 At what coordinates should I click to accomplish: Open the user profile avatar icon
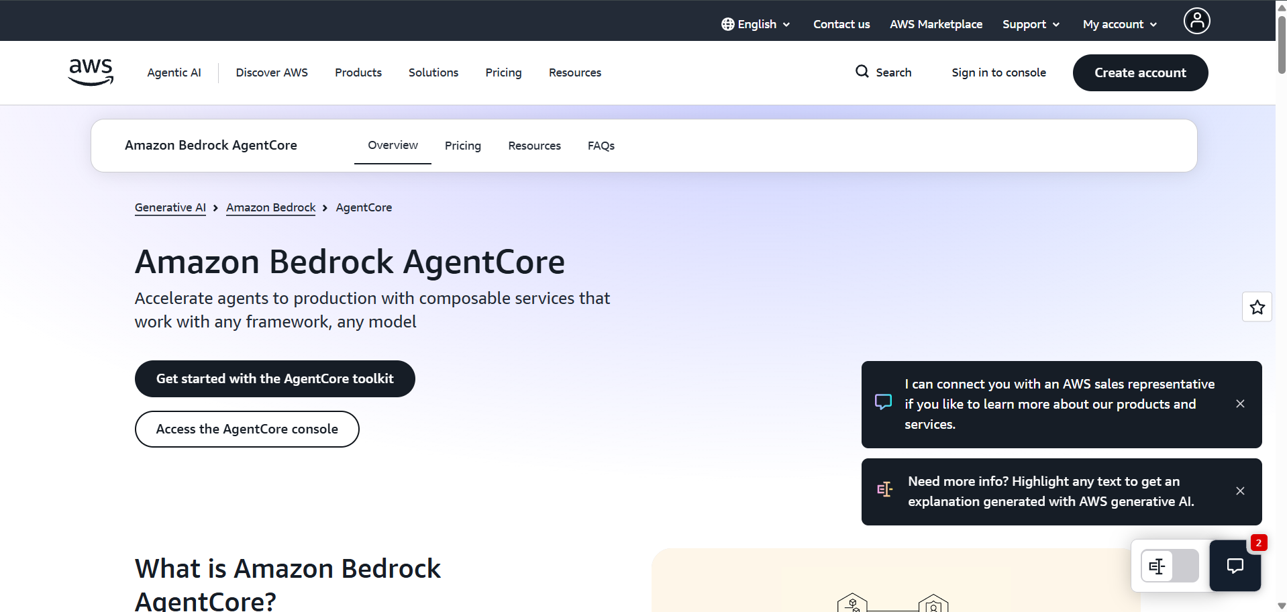point(1196,21)
